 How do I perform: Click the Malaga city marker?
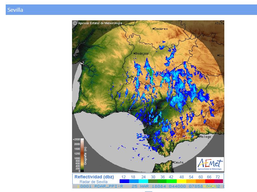coord(199,137)
